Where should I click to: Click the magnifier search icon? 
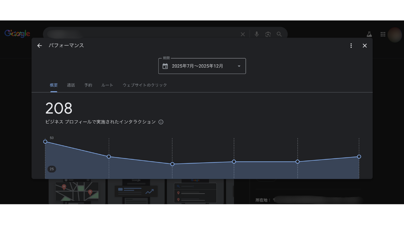[279, 34]
